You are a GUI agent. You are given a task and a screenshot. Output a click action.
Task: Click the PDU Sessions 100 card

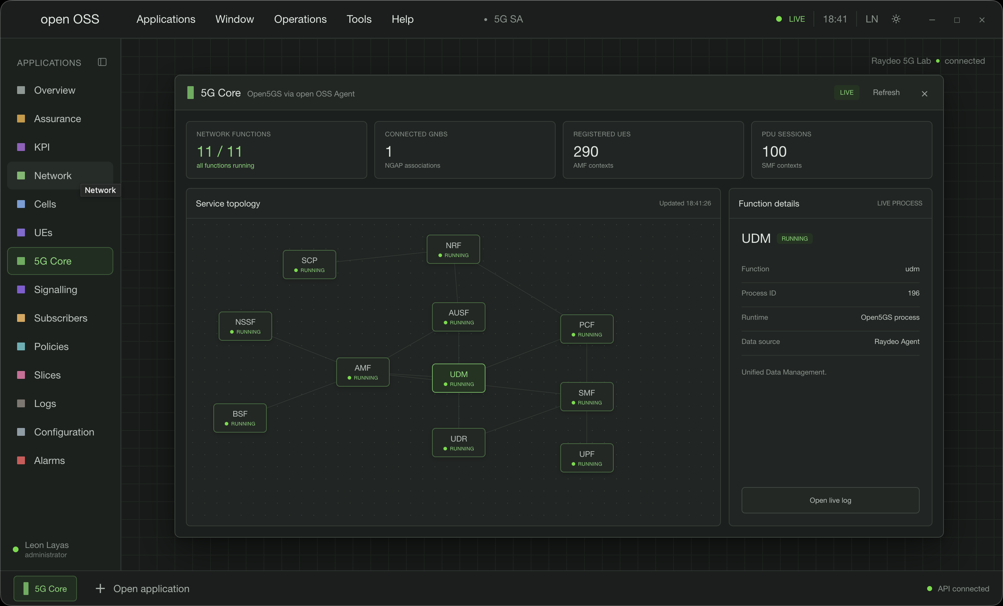841,150
